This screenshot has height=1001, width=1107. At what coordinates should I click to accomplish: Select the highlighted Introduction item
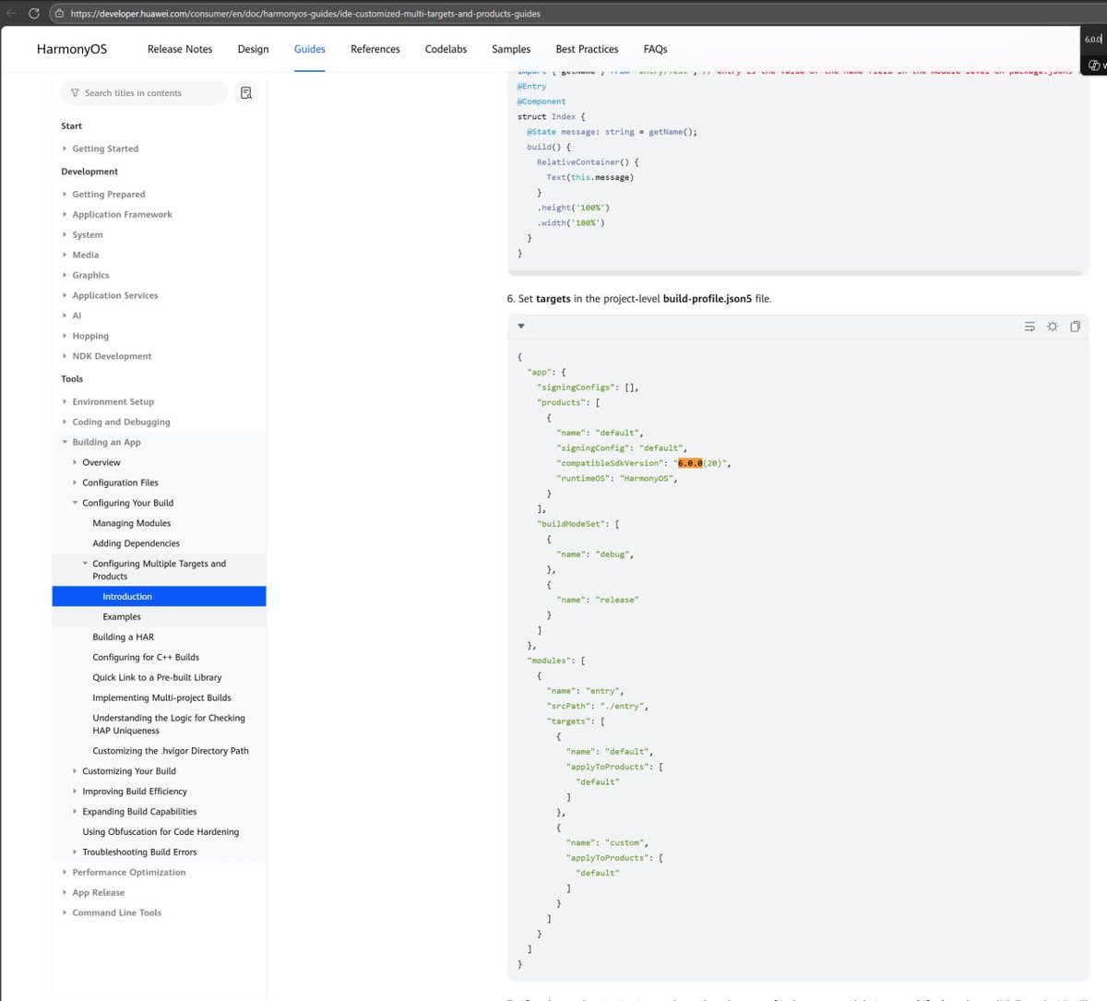159,597
